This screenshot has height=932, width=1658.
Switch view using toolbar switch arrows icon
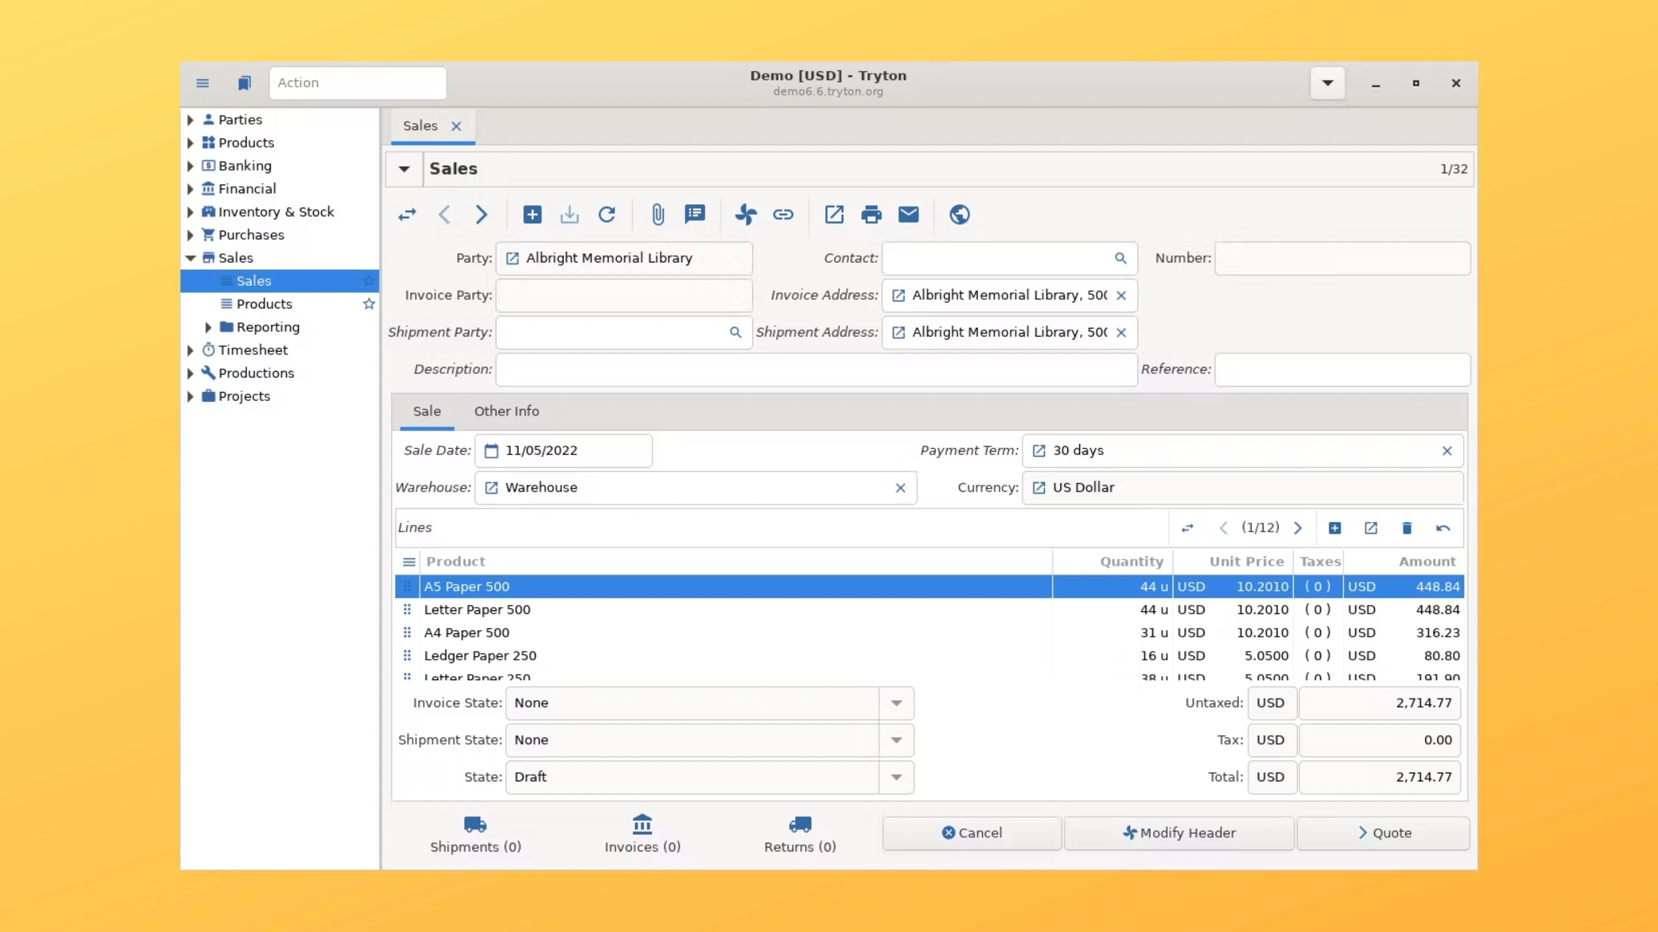(x=407, y=214)
